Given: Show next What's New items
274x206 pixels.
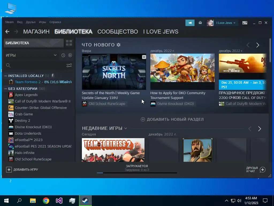Looking at the screenshot, I should click(x=258, y=45).
